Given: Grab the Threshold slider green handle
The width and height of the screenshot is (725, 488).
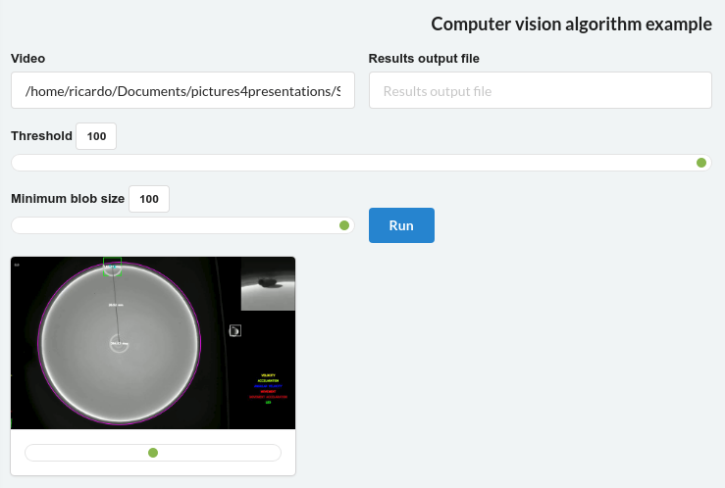Looking at the screenshot, I should point(700,163).
